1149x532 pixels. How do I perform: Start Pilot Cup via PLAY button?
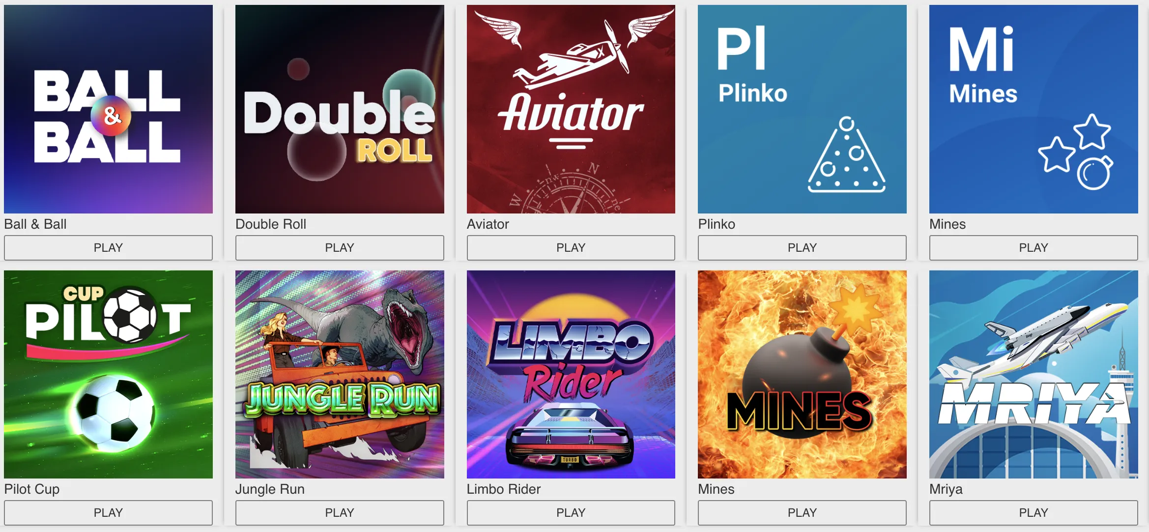(108, 513)
